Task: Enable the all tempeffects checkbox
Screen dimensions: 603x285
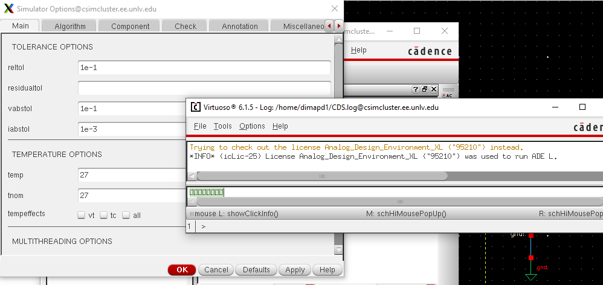Action: point(126,215)
